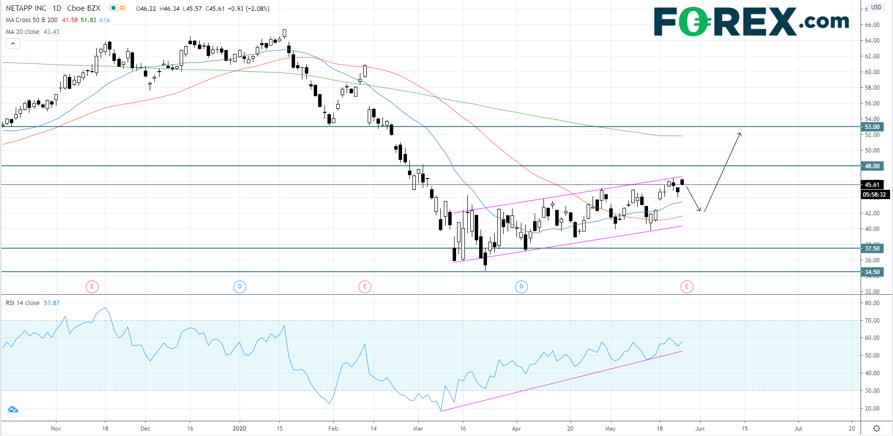Click the 2020 label on time axis
893x436 pixels.
240,429
